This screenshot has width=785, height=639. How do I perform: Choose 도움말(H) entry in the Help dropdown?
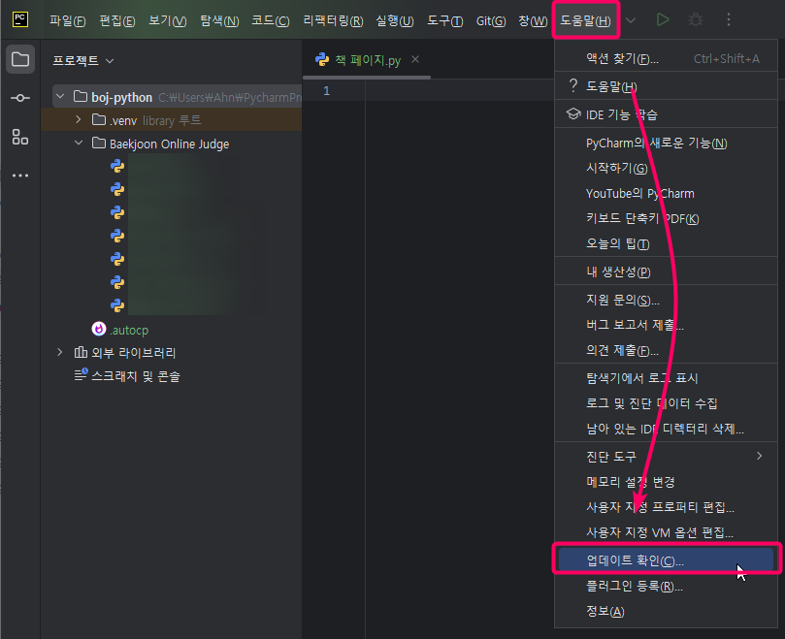pos(666,86)
